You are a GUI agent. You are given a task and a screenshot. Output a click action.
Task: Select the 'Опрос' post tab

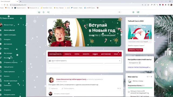pyautogui.click(x=77, y=54)
